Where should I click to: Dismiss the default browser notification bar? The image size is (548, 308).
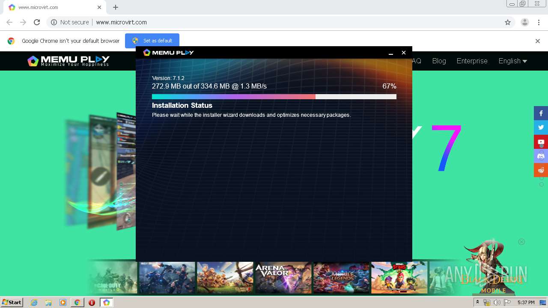(x=538, y=41)
